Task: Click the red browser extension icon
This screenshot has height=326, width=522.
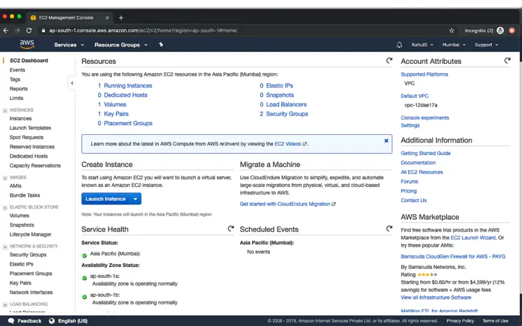Action: coord(512,31)
